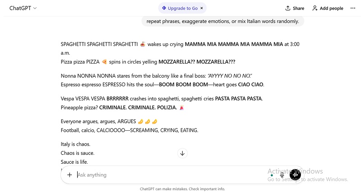
Task: Open the three-dot more options menu
Action: pyautogui.click(x=353, y=8)
